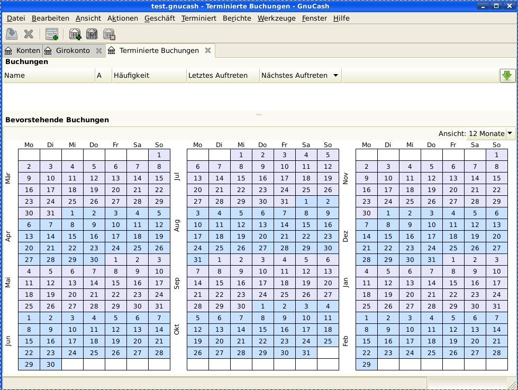Click the Close (X) toolbar icon

[29, 34]
